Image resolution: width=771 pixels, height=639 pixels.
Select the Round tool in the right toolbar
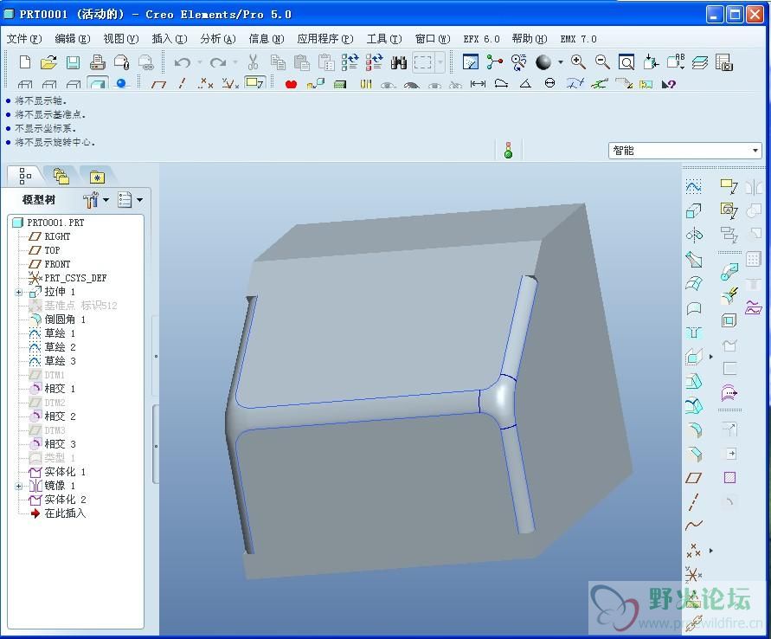(694, 429)
